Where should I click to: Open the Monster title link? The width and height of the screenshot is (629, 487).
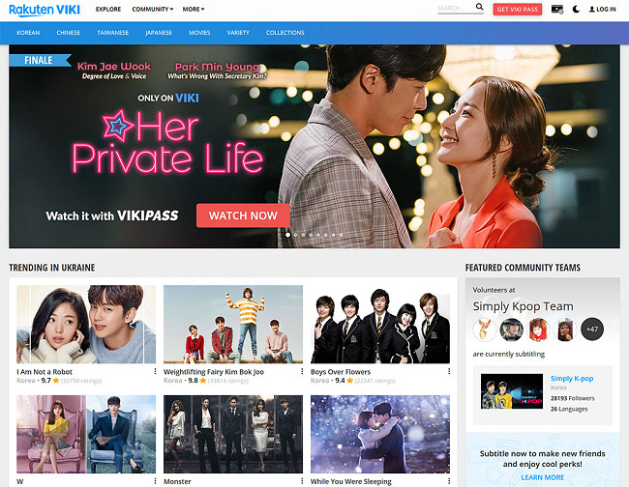pos(177,481)
